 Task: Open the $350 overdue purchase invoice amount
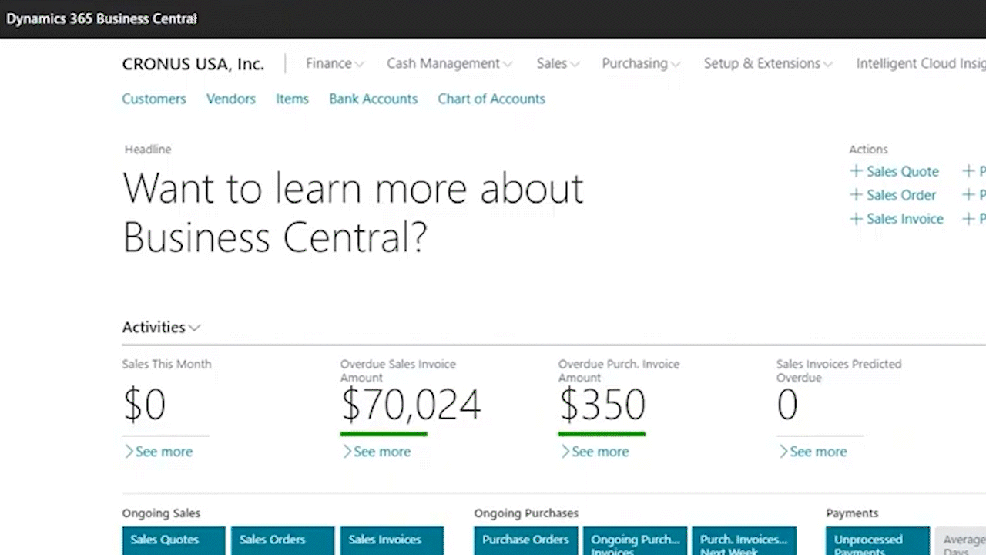pyautogui.click(x=602, y=405)
